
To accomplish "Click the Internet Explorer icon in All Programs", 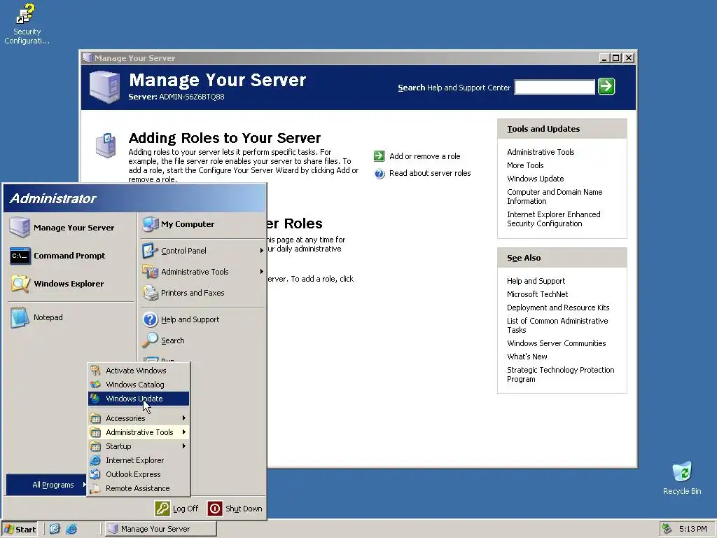I will tap(95, 460).
